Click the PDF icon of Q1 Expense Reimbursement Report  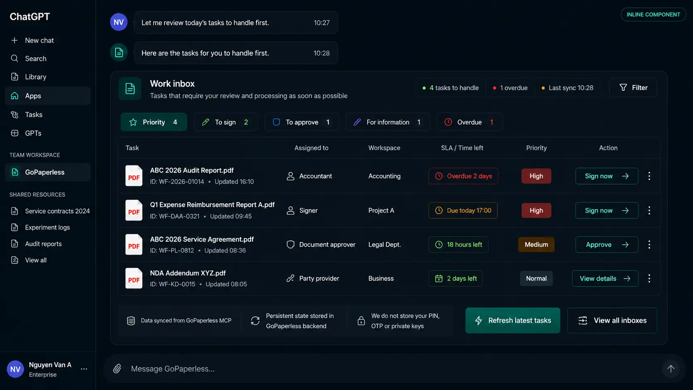coord(134,210)
